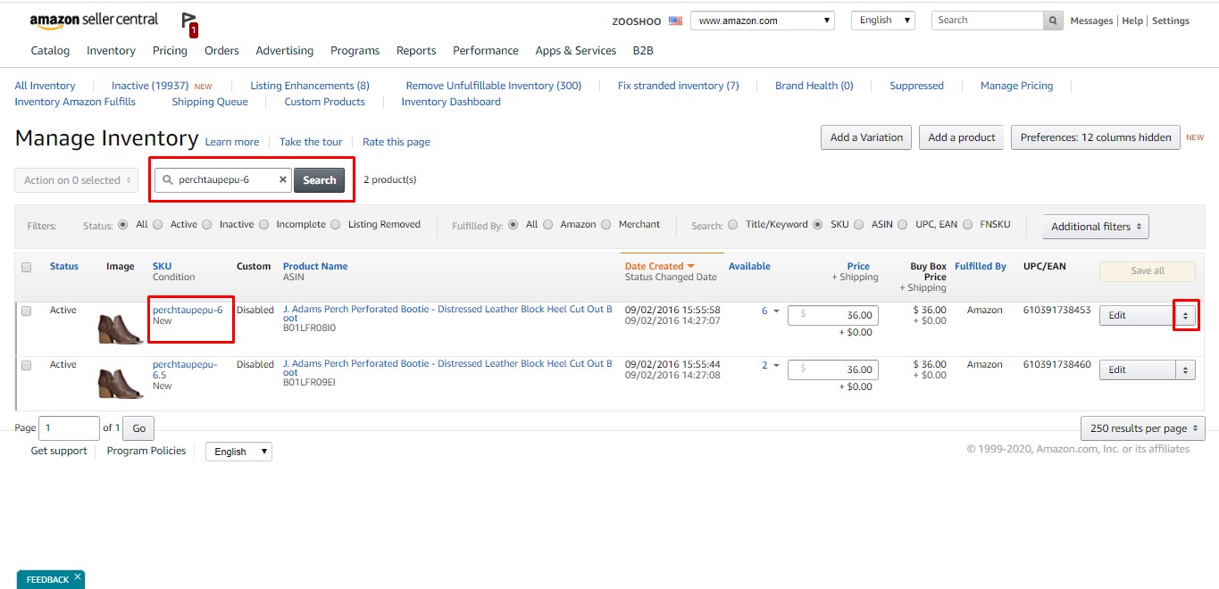1219x589 pixels.
Task: Click the Save all button
Action: pos(1148,271)
